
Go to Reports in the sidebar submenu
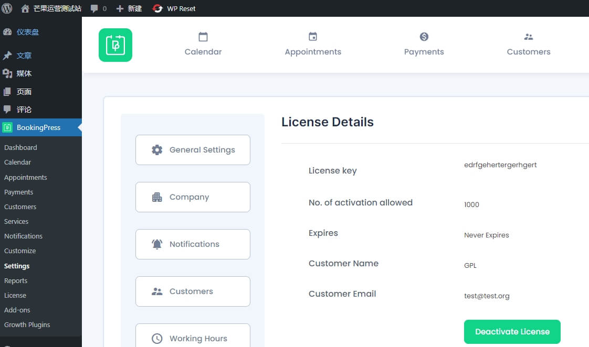16,280
